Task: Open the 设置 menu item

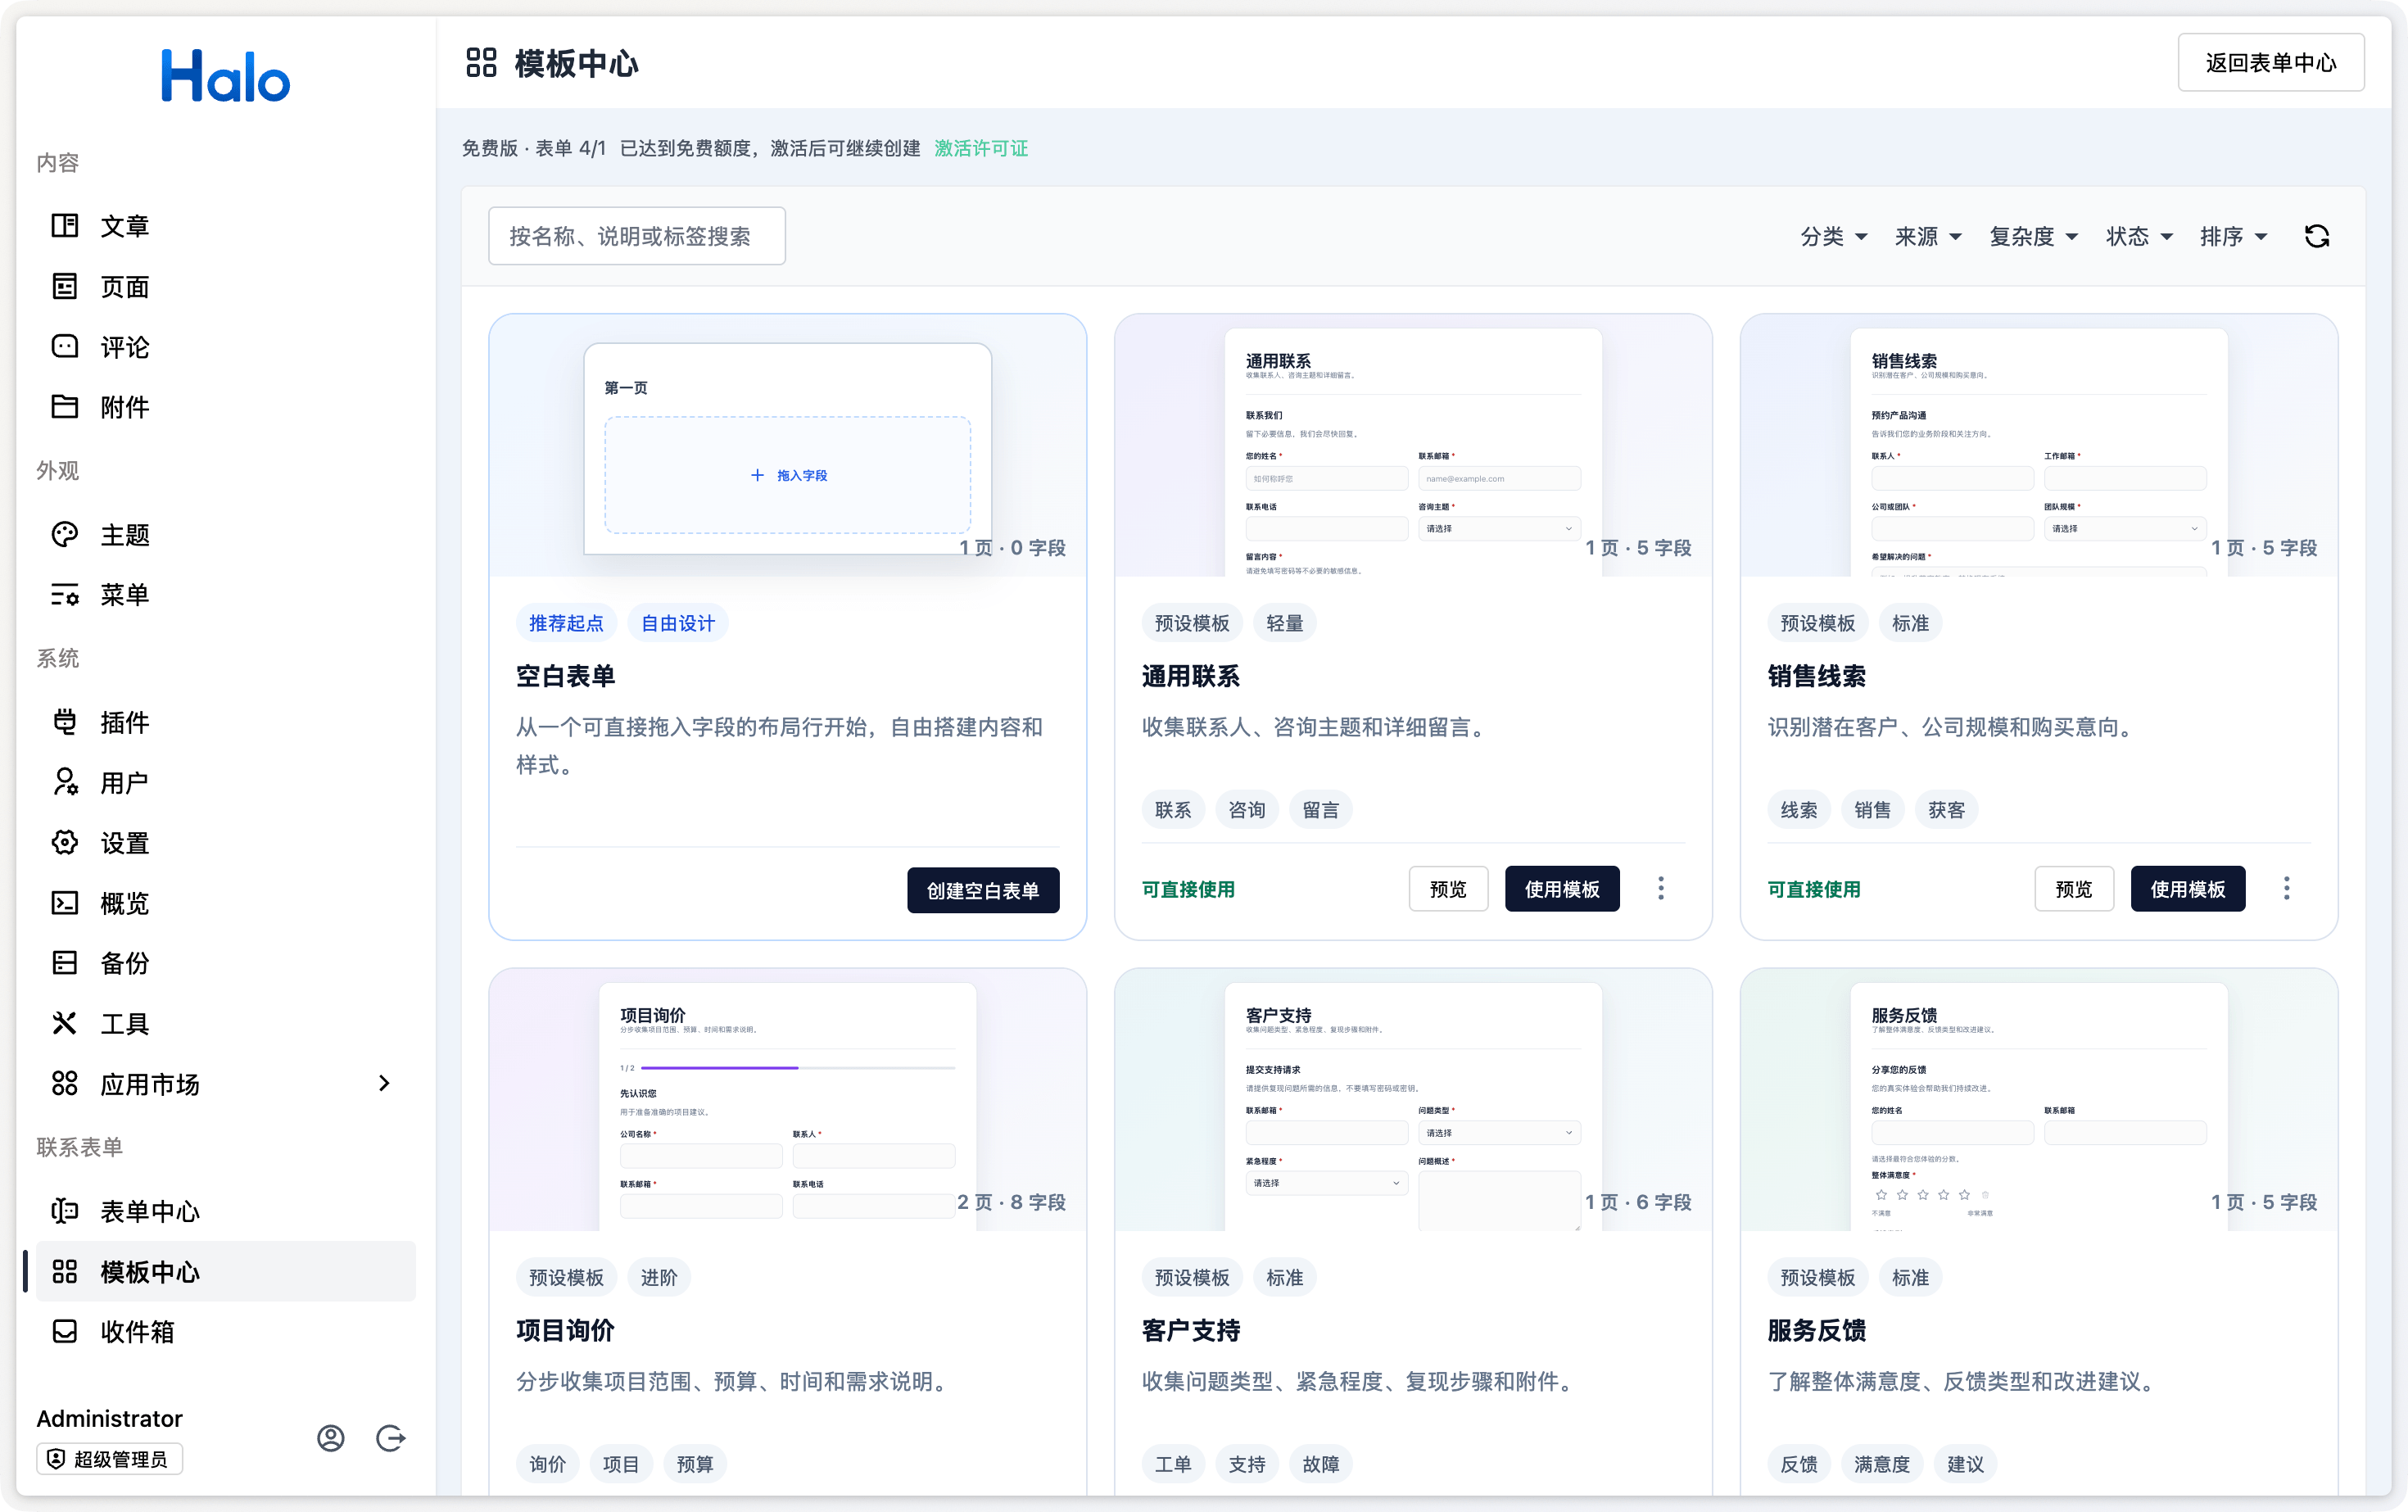Action: tap(226, 843)
